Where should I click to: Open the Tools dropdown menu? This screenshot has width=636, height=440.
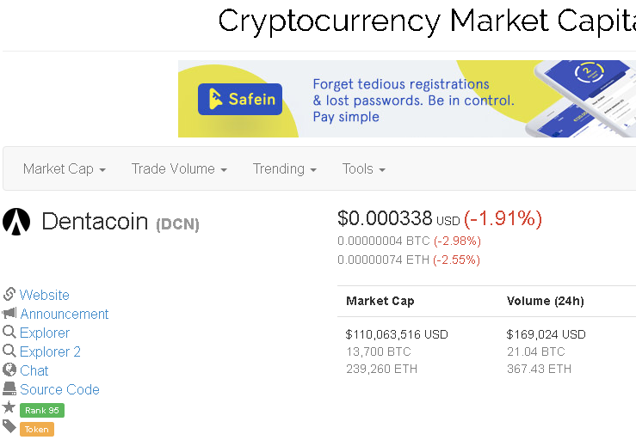pos(363,168)
